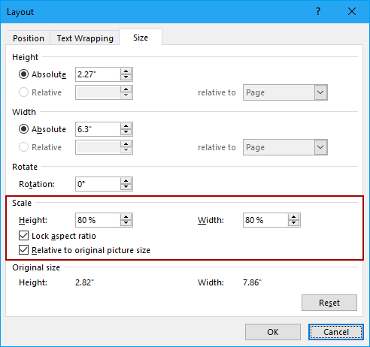The image size is (370, 347).
Task: Decrease scale width percentage down arrow
Action: (x=293, y=223)
